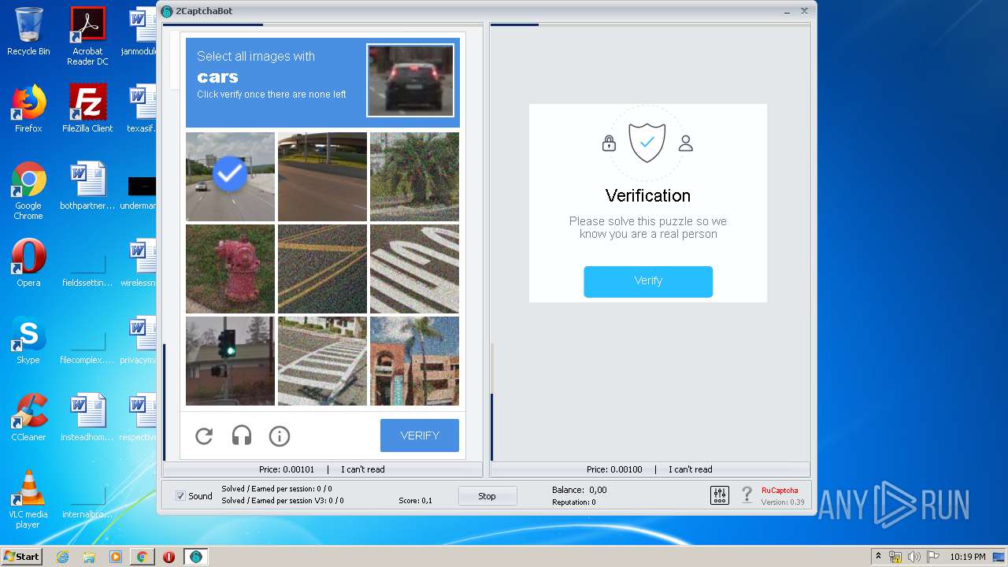The width and height of the screenshot is (1008, 567).
Task: Open the Opera desktop shortcut
Action: click(28, 263)
